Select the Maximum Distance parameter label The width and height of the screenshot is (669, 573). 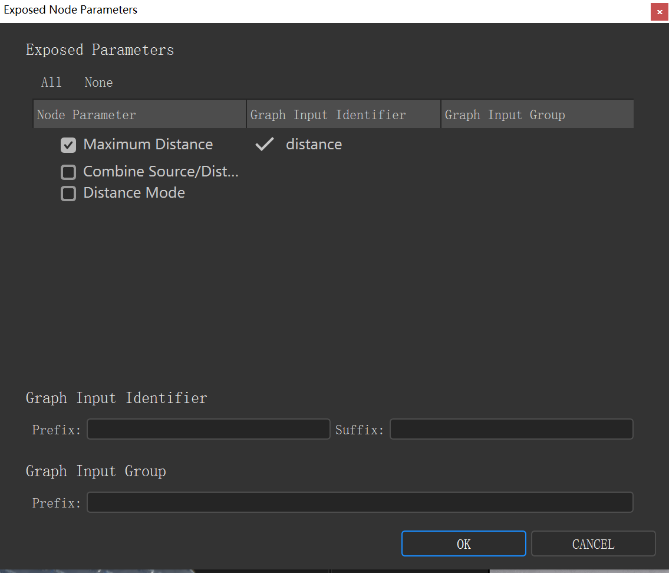tap(148, 145)
